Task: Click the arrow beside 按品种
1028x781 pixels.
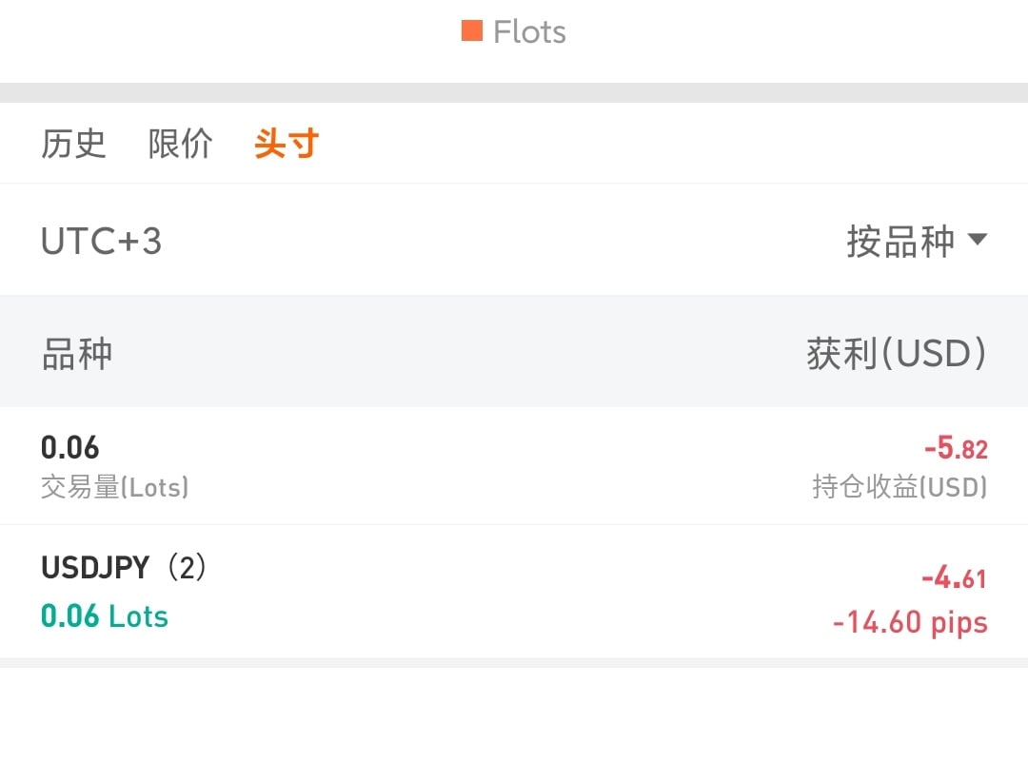Action: click(978, 240)
